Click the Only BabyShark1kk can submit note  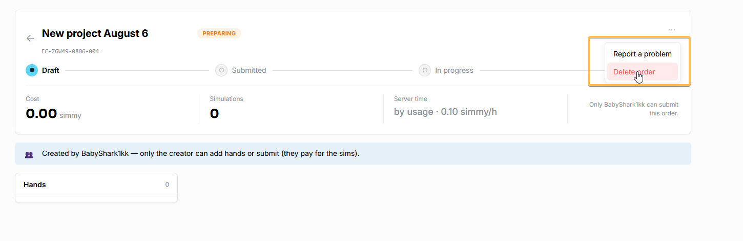[634, 109]
